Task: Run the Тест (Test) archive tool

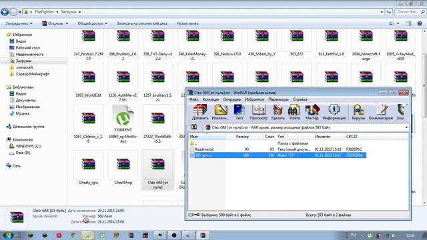Action: [240, 112]
